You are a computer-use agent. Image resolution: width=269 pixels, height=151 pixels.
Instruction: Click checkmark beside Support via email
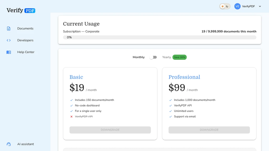(x=170, y=116)
